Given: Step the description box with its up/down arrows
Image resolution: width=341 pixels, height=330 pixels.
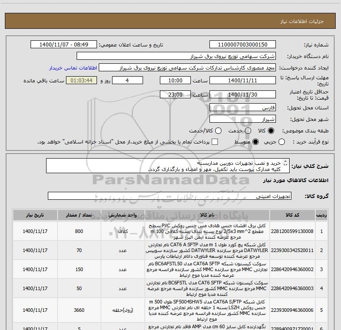Looking at the screenshot, I should (x=286, y=163).
